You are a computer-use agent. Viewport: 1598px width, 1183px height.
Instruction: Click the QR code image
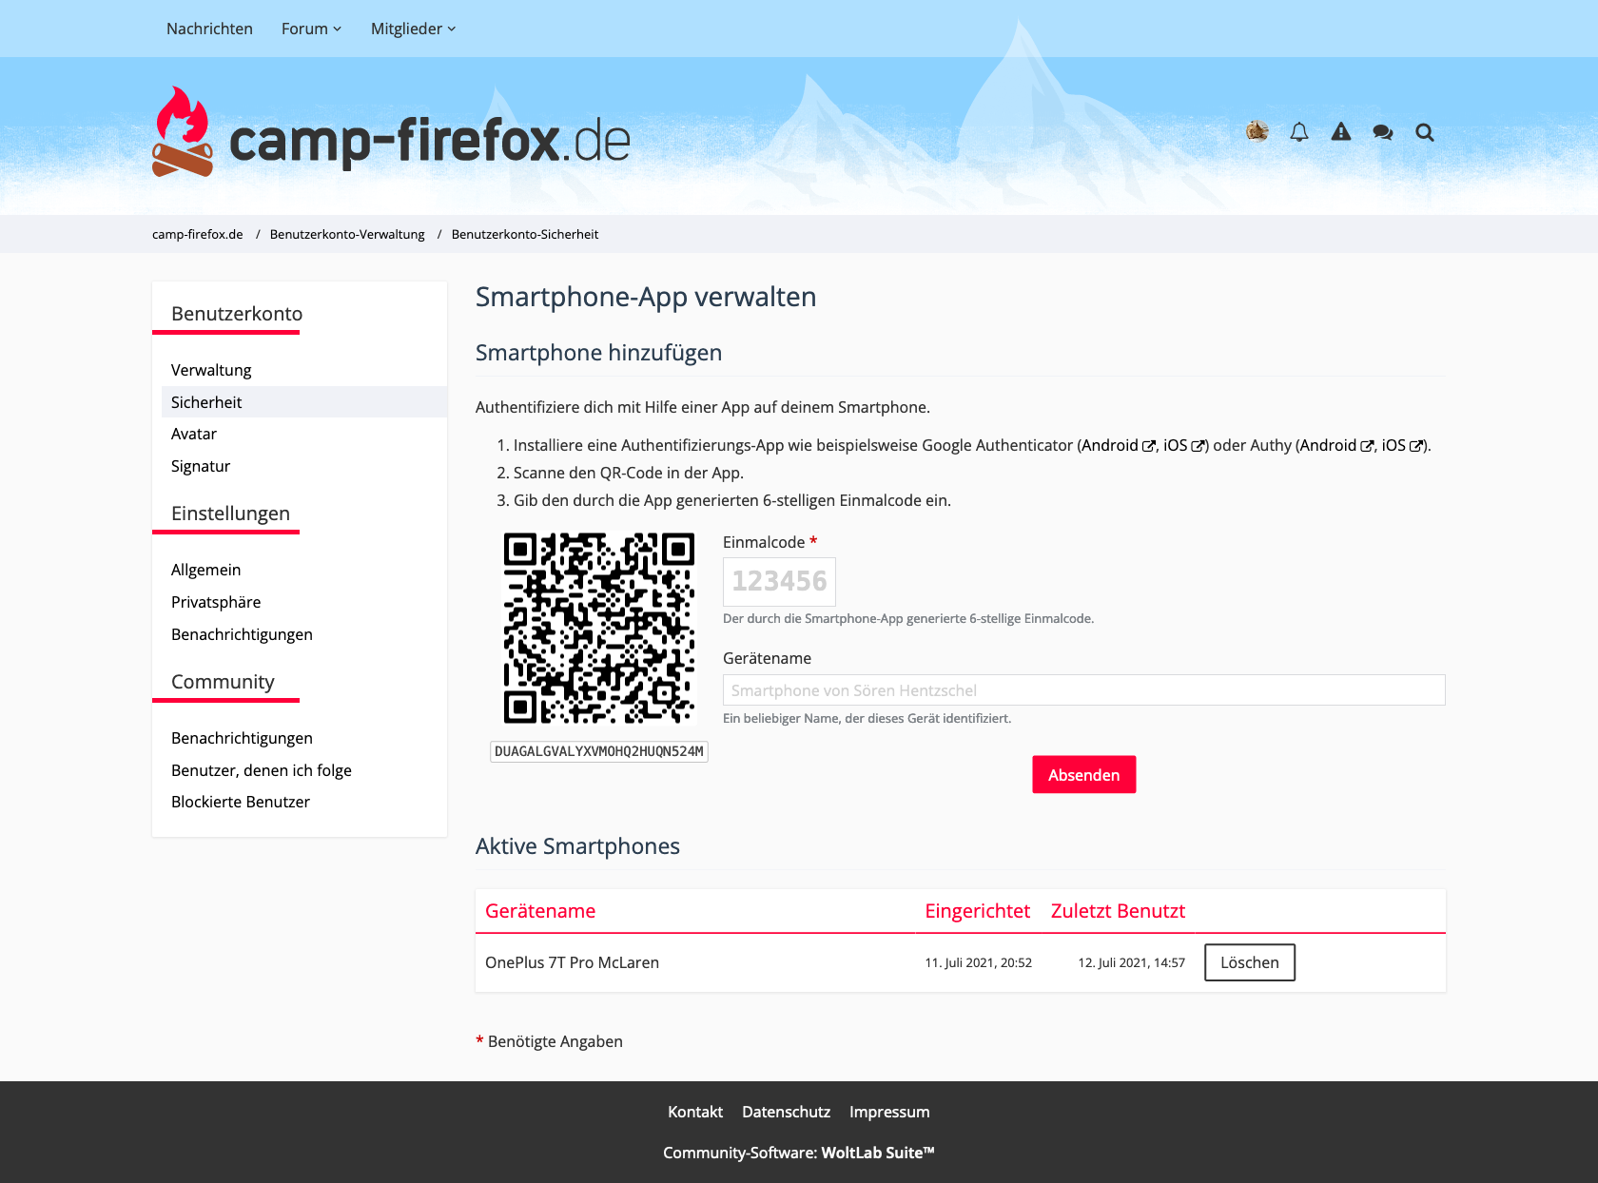click(599, 629)
